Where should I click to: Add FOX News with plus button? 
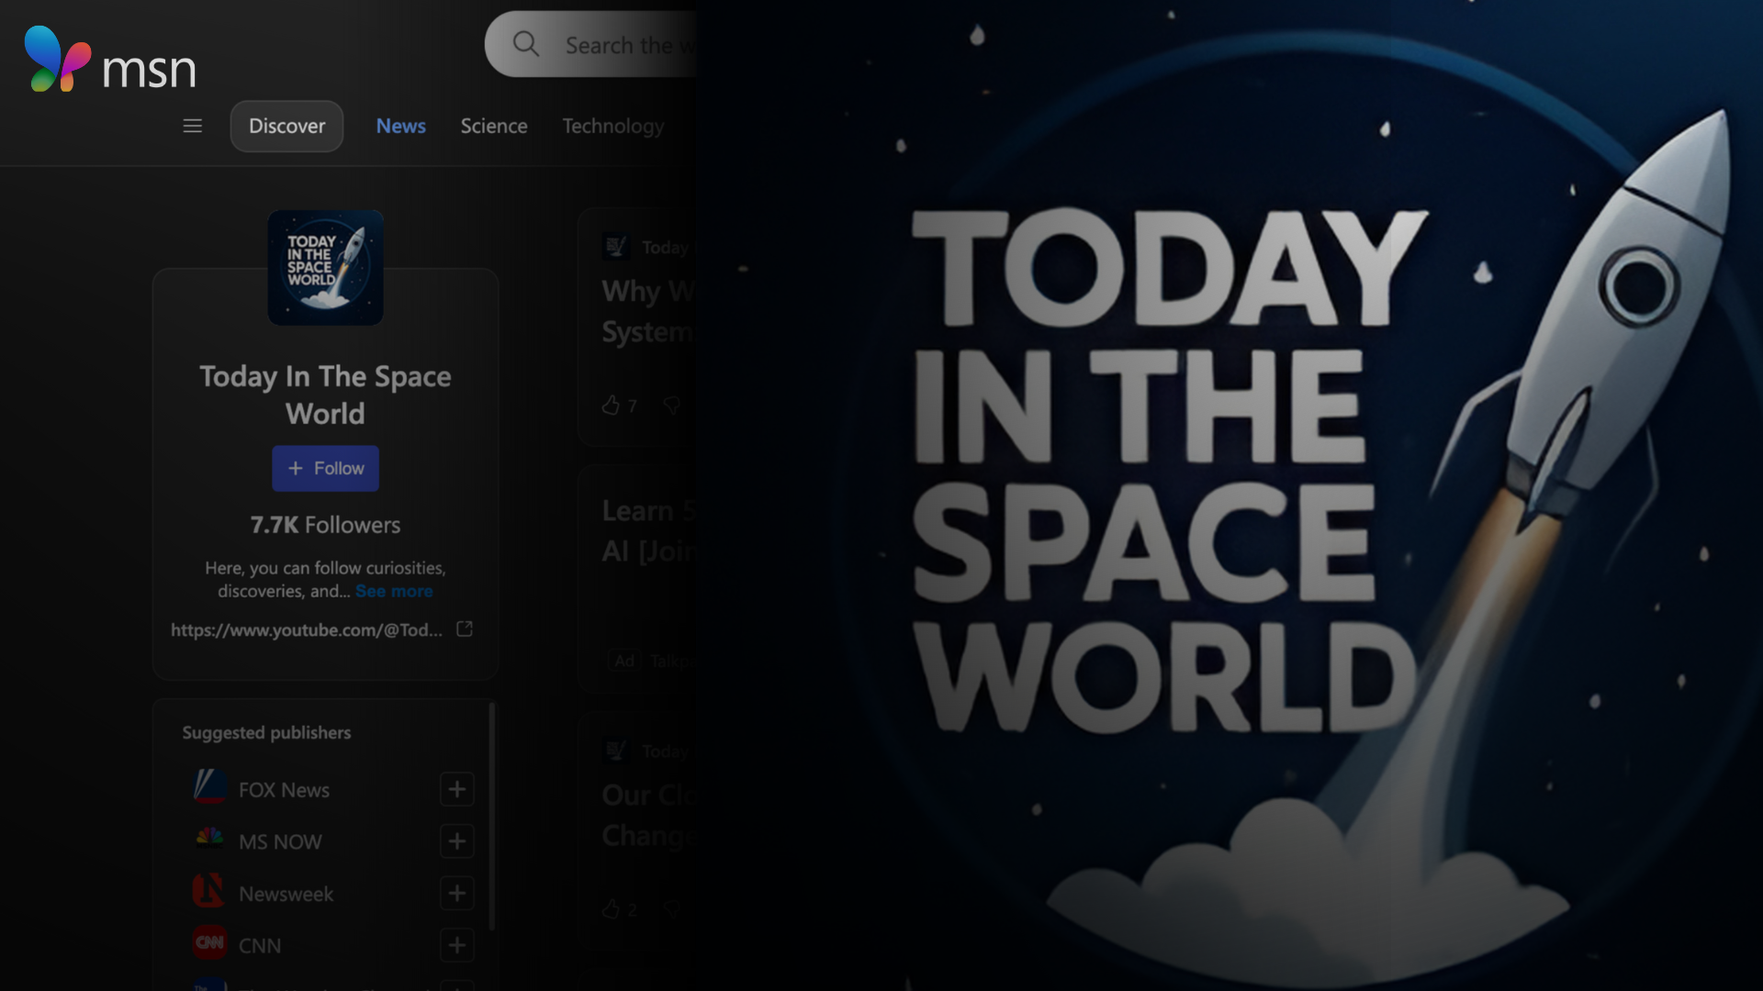(x=456, y=789)
